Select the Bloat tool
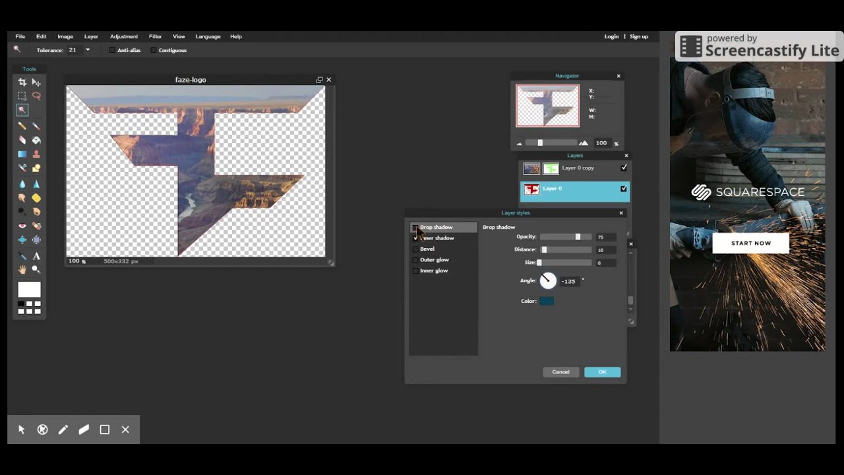This screenshot has height=475, width=844. pos(22,240)
